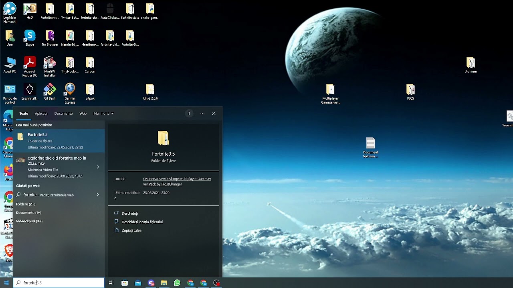
Task: Open File Explorer from the taskbar
Action: pos(164,283)
